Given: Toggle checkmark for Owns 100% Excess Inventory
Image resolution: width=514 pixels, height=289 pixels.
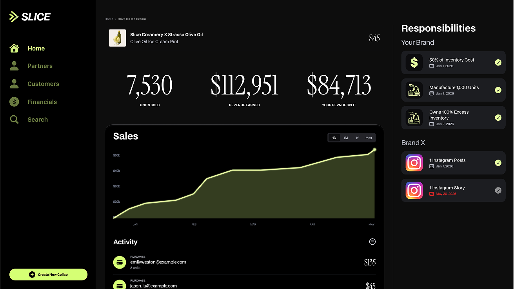Looking at the screenshot, I should [x=498, y=117].
